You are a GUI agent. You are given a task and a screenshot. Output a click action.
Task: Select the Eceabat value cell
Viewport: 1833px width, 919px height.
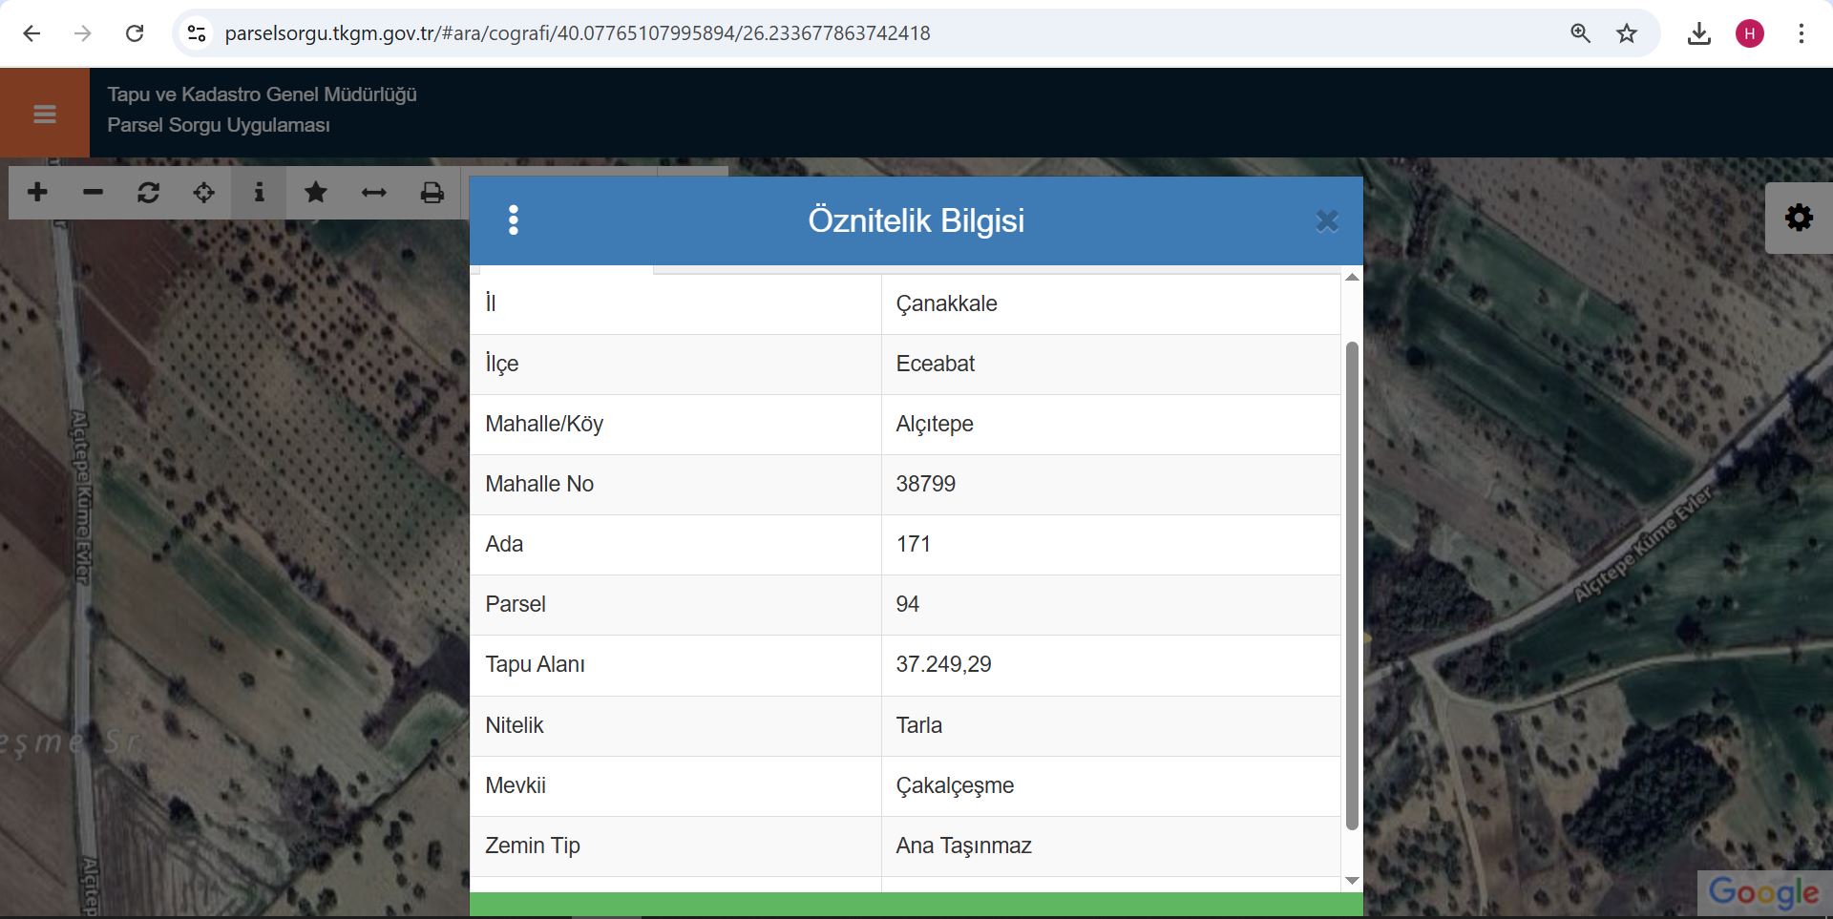pos(1110,364)
